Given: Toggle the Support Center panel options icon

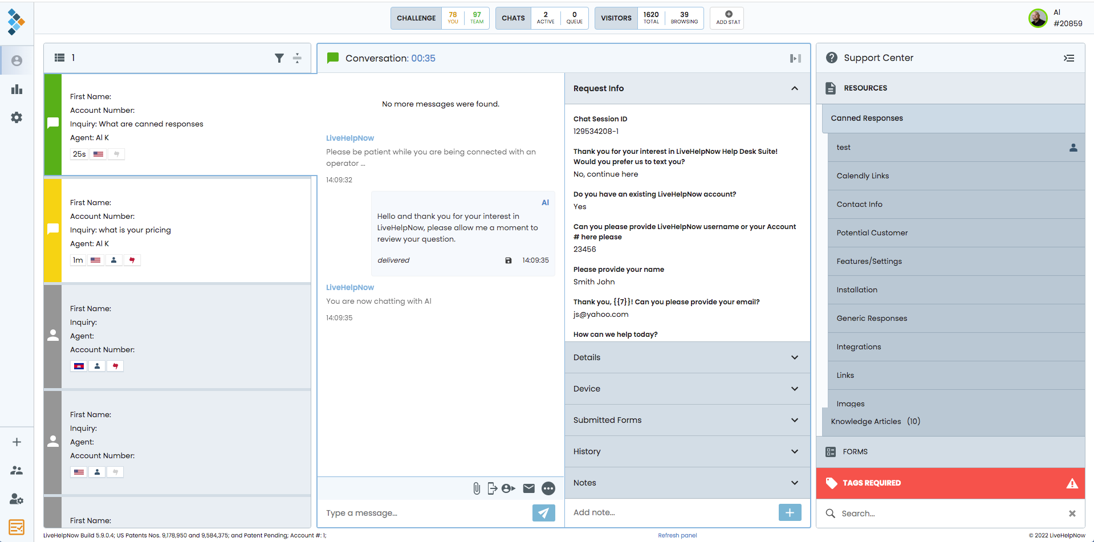Looking at the screenshot, I should 1069,58.
